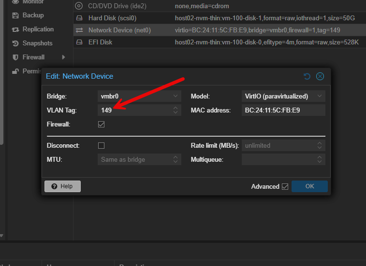Uncheck the Advanced checkbox
The width and height of the screenshot is (366, 266).
(285, 186)
